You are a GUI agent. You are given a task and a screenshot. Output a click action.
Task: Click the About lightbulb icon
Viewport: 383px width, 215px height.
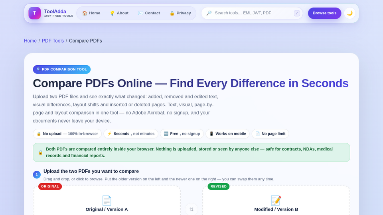[x=112, y=13]
